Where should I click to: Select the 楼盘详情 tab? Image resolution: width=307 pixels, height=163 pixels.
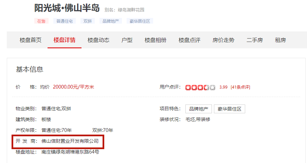click(65, 40)
